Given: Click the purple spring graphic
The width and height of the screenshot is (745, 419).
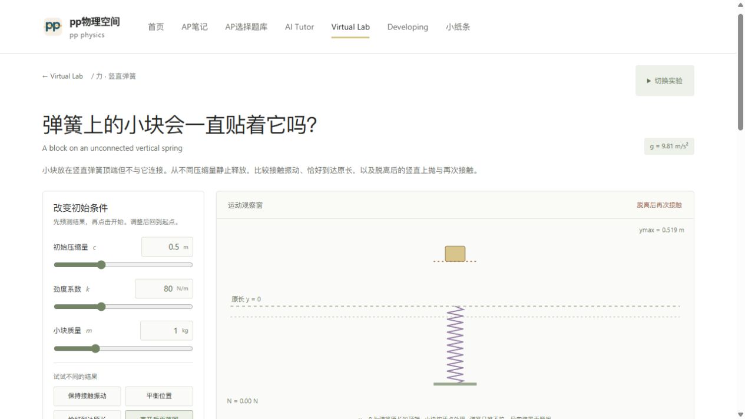Looking at the screenshot, I should [x=455, y=345].
